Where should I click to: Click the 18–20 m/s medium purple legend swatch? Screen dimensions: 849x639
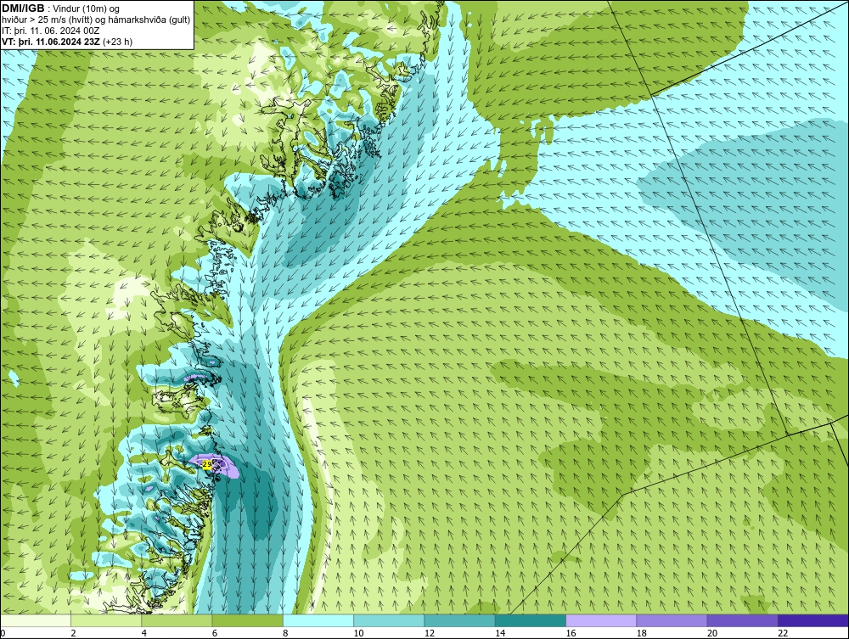click(672, 620)
